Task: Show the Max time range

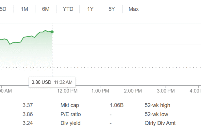Action: click(134, 9)
